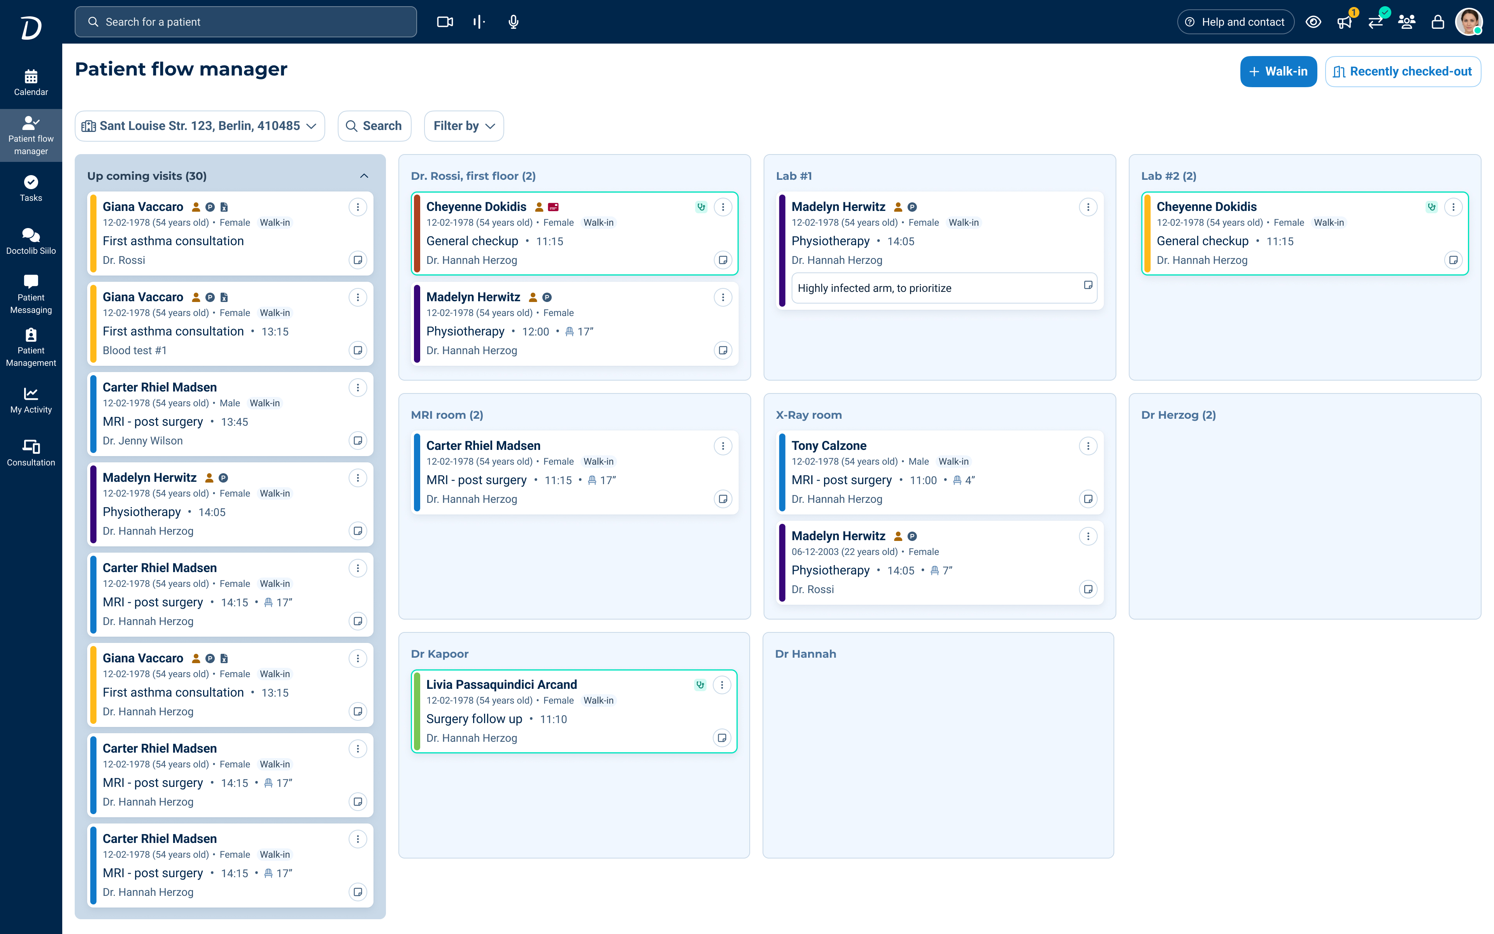Open options for Tony Calzone card
Viewport: 1494px width, 934px height.
click(1088, 446)
